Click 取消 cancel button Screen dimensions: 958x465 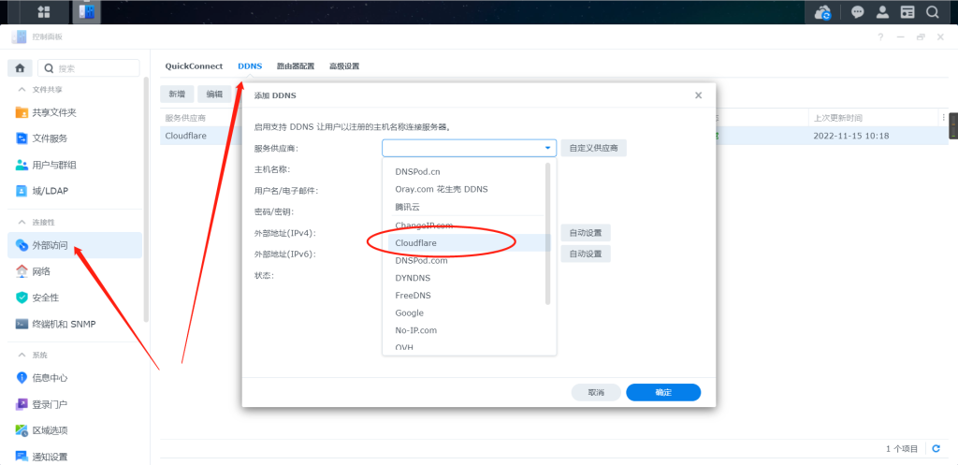[x=596, y=392]
